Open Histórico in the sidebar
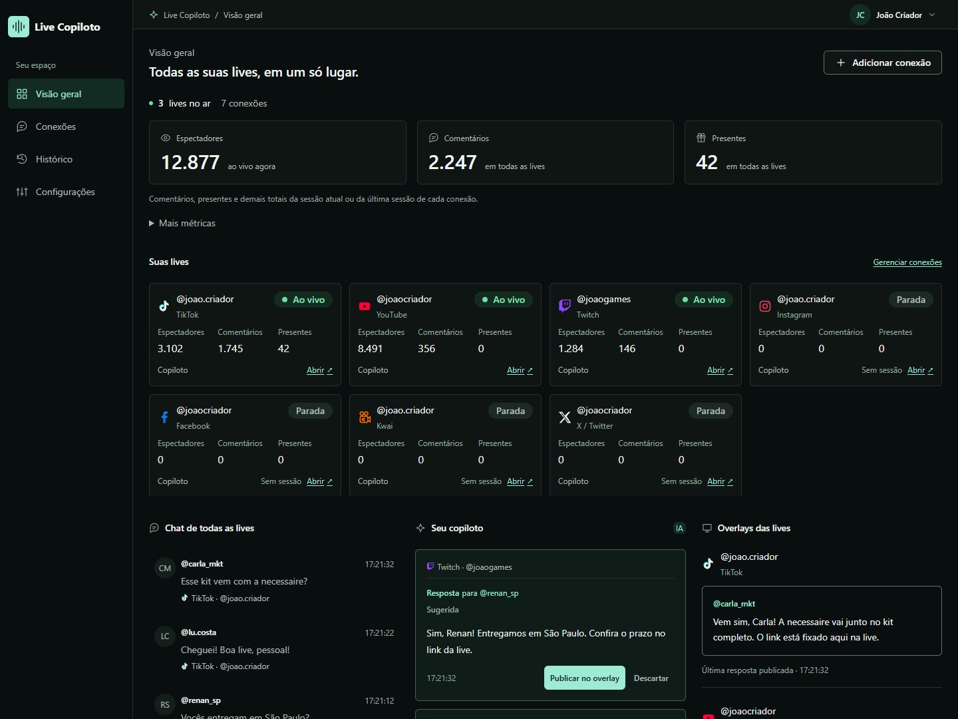Image resolution: width=958 pixels, height=719 pixels. 66,159
